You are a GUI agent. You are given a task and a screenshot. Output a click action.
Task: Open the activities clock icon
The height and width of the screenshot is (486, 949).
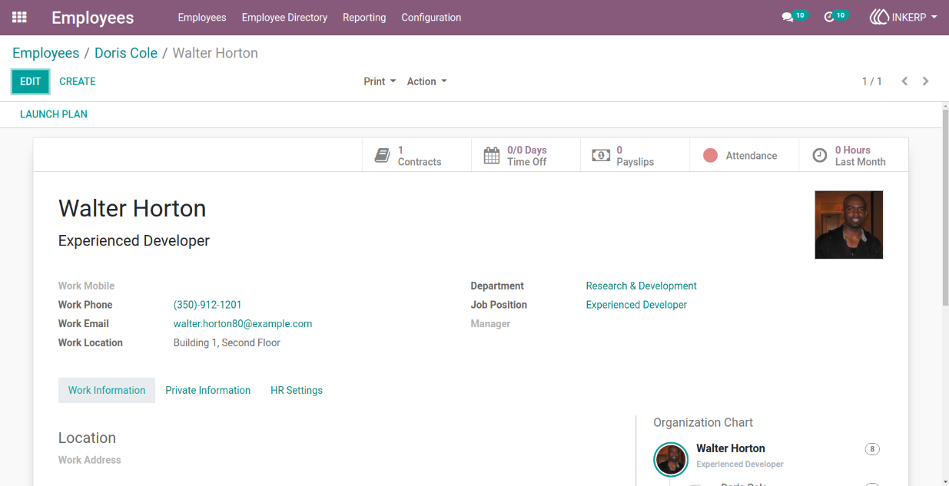tap(829, 17)
